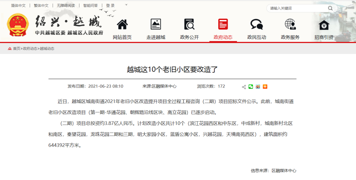The image size is (356, 180).
Task: Share article via Sina Weibo icon
Action: tap(258, 87)
